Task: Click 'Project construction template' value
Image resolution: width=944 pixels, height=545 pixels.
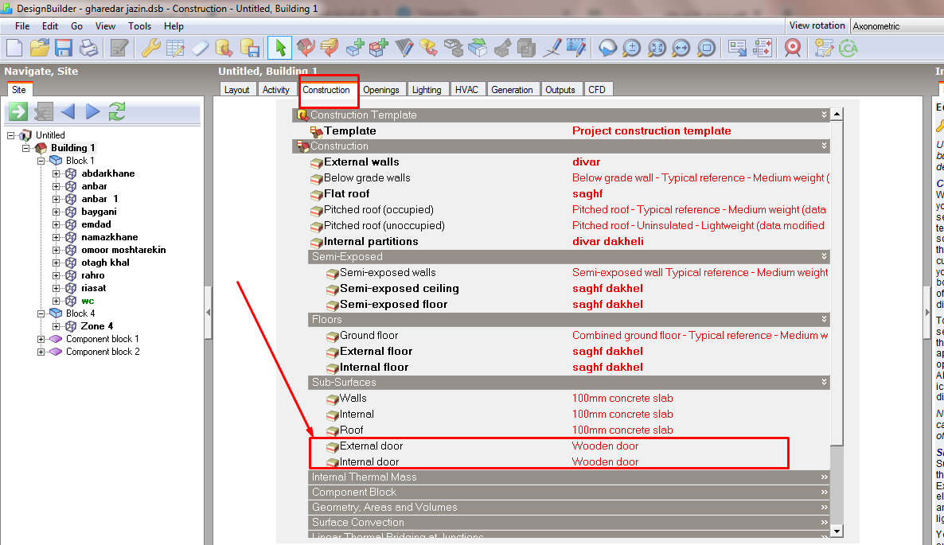Action: tap(651, 130)
